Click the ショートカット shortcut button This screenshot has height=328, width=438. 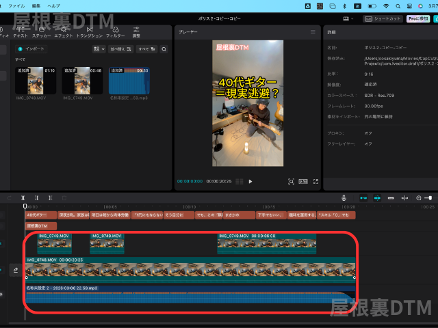click(381, 19)
